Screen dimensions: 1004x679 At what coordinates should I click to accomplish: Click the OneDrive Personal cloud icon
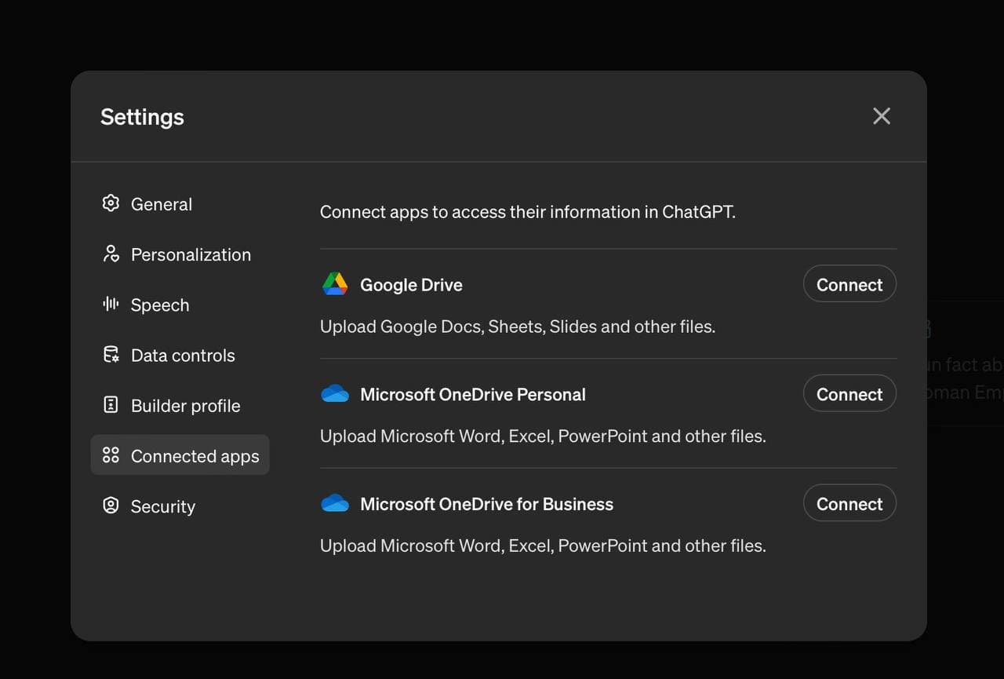(335, 393)
